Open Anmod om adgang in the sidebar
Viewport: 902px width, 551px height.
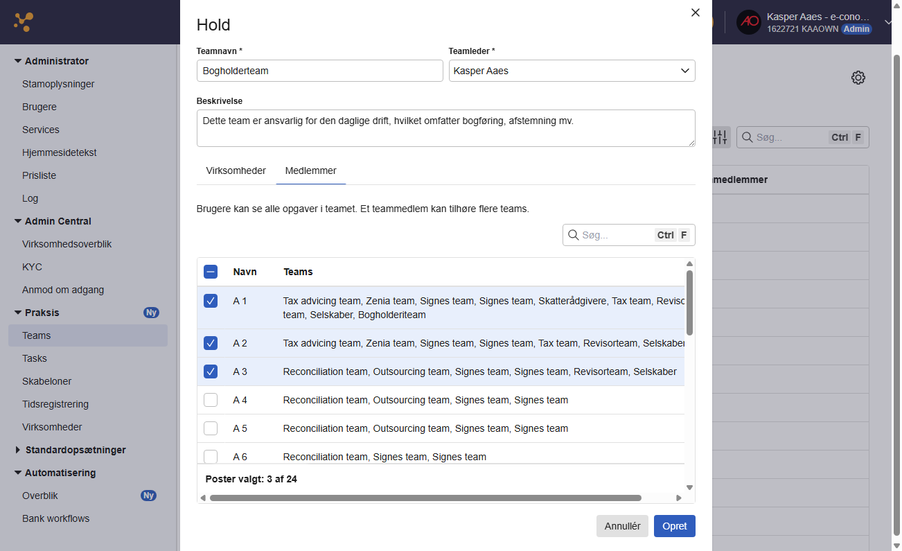coord(63,290)
